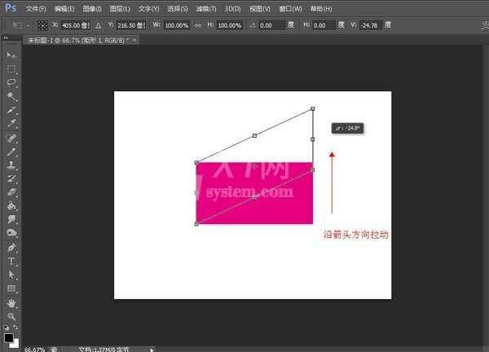Click the background color swatch
Viewport: 489px width, 352px height.
15,344
